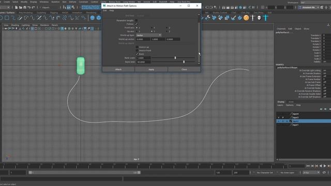
Task: Click the arc curve shelf icon
Action: click(26, 18)
